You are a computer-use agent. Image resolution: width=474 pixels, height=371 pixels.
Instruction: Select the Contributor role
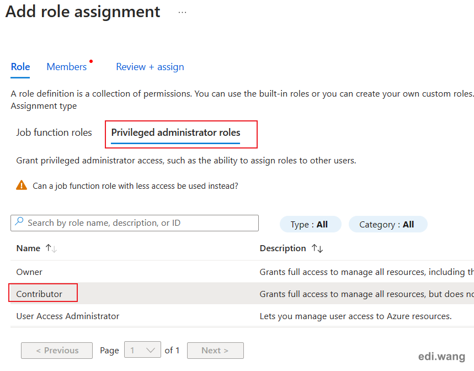point(39,294)
